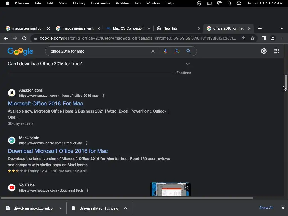This screenshot has height=216, width=288.
Task: Click 'https://www.macupdate.com › Productivity' text
Action: (x=50, y=143)
